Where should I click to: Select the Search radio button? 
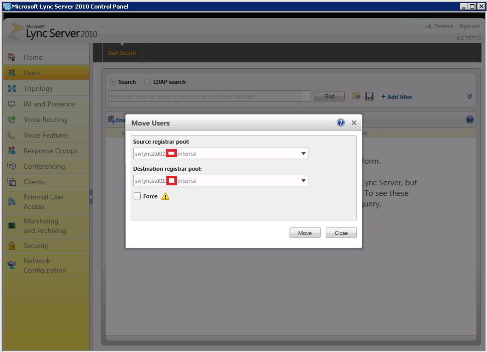113,82
